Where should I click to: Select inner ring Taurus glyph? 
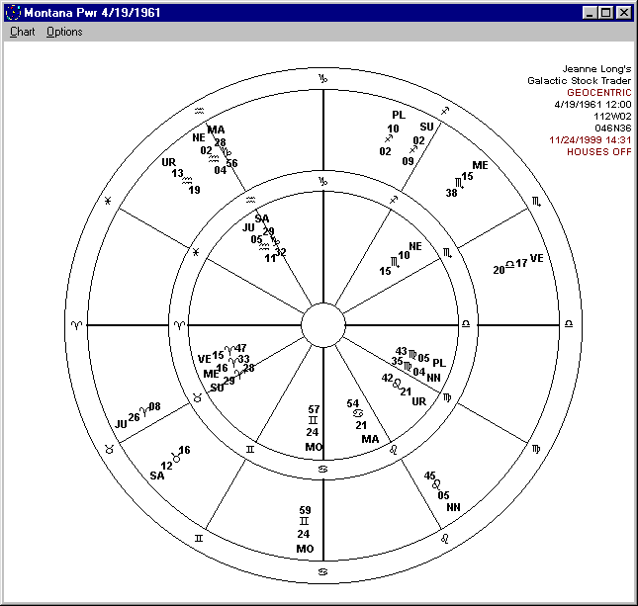tap(198, 397)
